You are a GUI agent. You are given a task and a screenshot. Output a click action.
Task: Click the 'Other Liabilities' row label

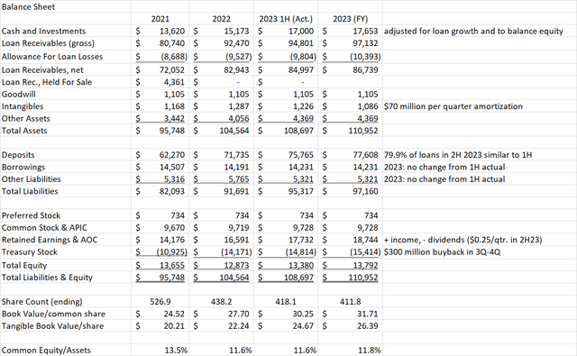click(x=32, y=179)
